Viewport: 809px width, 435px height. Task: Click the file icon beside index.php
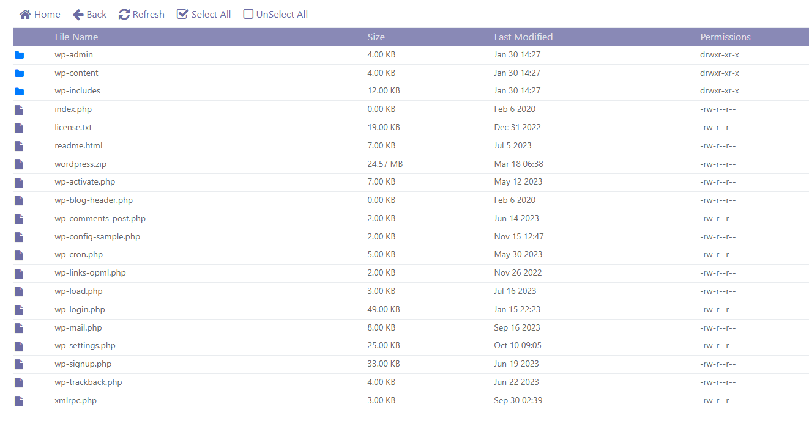click(19, 110)
